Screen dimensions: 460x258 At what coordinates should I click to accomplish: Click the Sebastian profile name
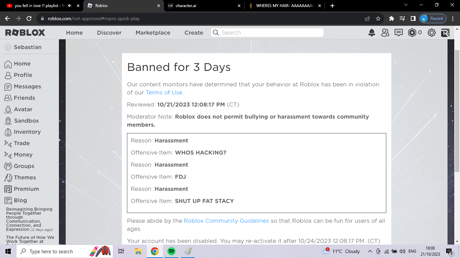click(28, 47)
